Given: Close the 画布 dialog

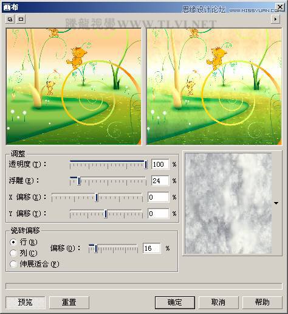Looking at the screenshot, I should pos(280,7).
